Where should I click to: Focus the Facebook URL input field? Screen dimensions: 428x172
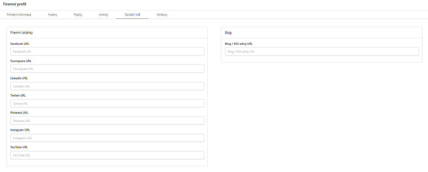pyautogui.click(x=107, y=51)
